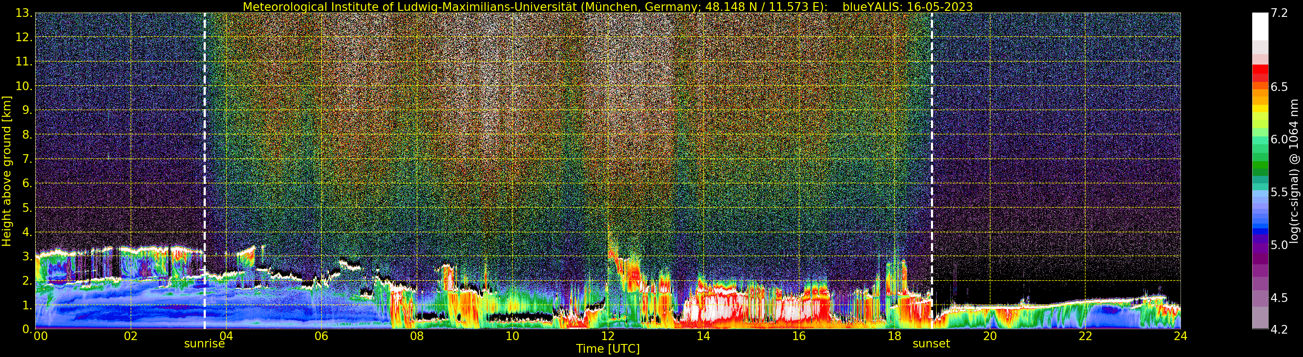The image size is (1303, 357).
Task: Click the height axis tick '8.'
Action: point(27,135)
